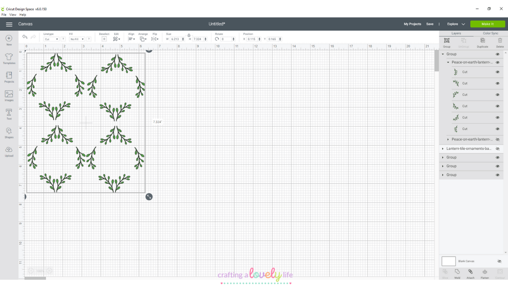The width and height of the screenshot is (508, 286).
Task: Open the File menu
Action: [4, 15]
